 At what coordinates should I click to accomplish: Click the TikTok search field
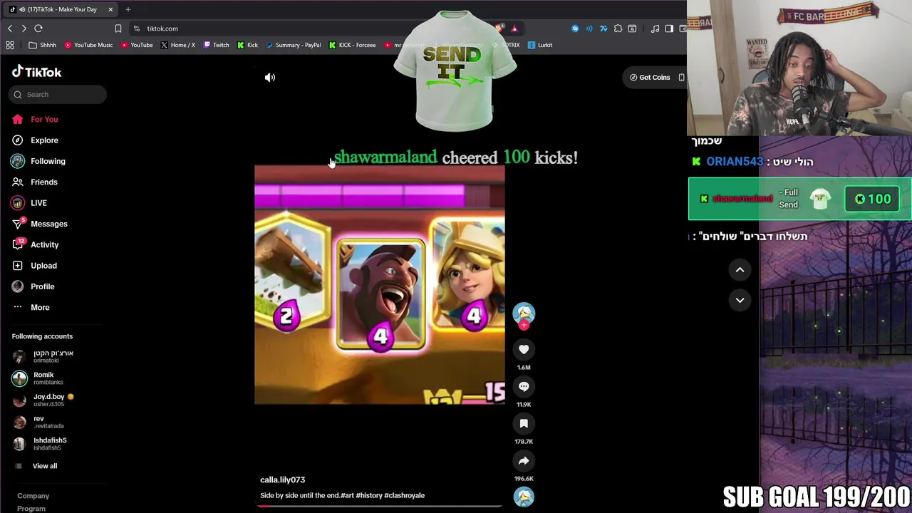coord(58,94)
